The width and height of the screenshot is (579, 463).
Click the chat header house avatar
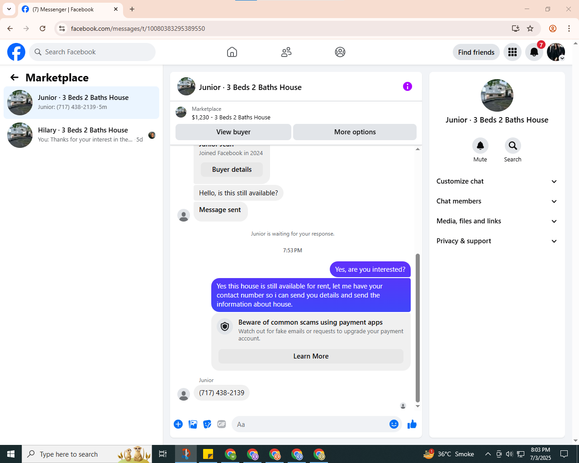(x=186, y=86)
